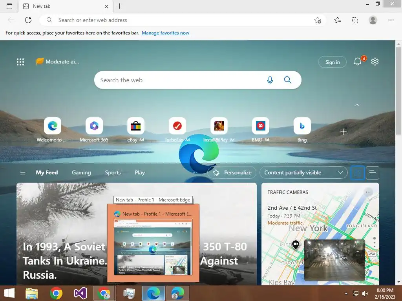This screenshot has height=301, width=402.
Task: Refresh the current page
Action: coord(28,20)
